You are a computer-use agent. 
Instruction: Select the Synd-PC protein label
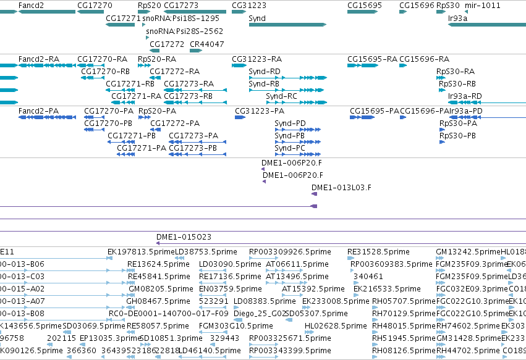click(x=290, y=148)
